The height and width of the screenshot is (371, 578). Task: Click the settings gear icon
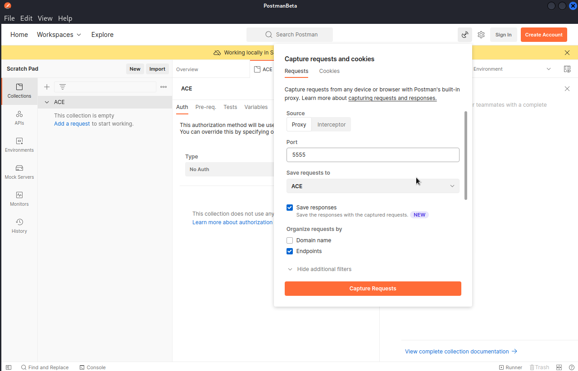pos(481,35)
